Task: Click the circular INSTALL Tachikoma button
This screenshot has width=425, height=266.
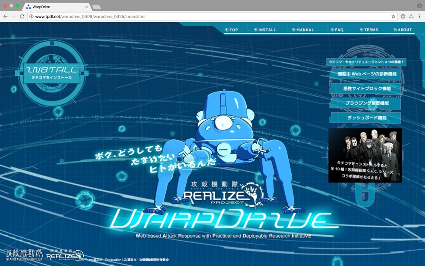Action: click(x=52, y=73)
